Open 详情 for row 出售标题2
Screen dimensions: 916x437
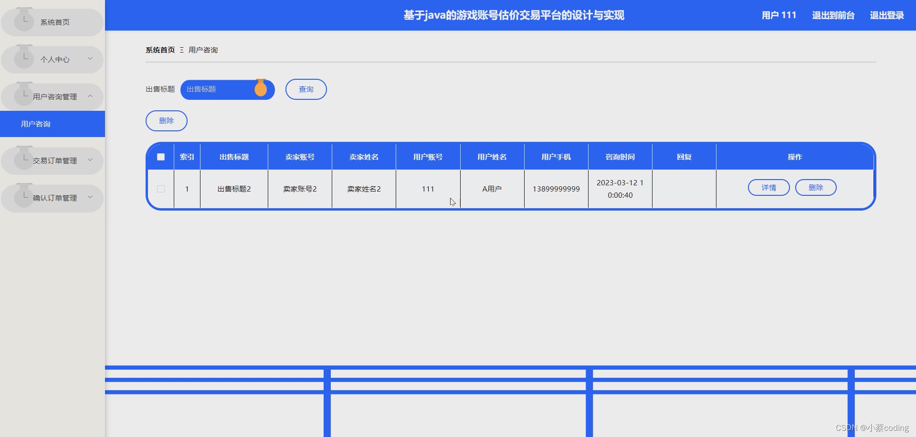(769, 188)
